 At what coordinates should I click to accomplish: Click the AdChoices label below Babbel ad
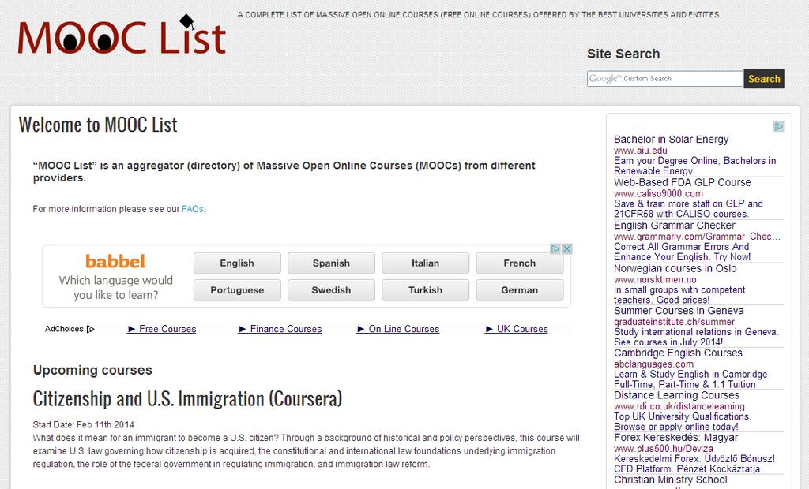[70, 329]
